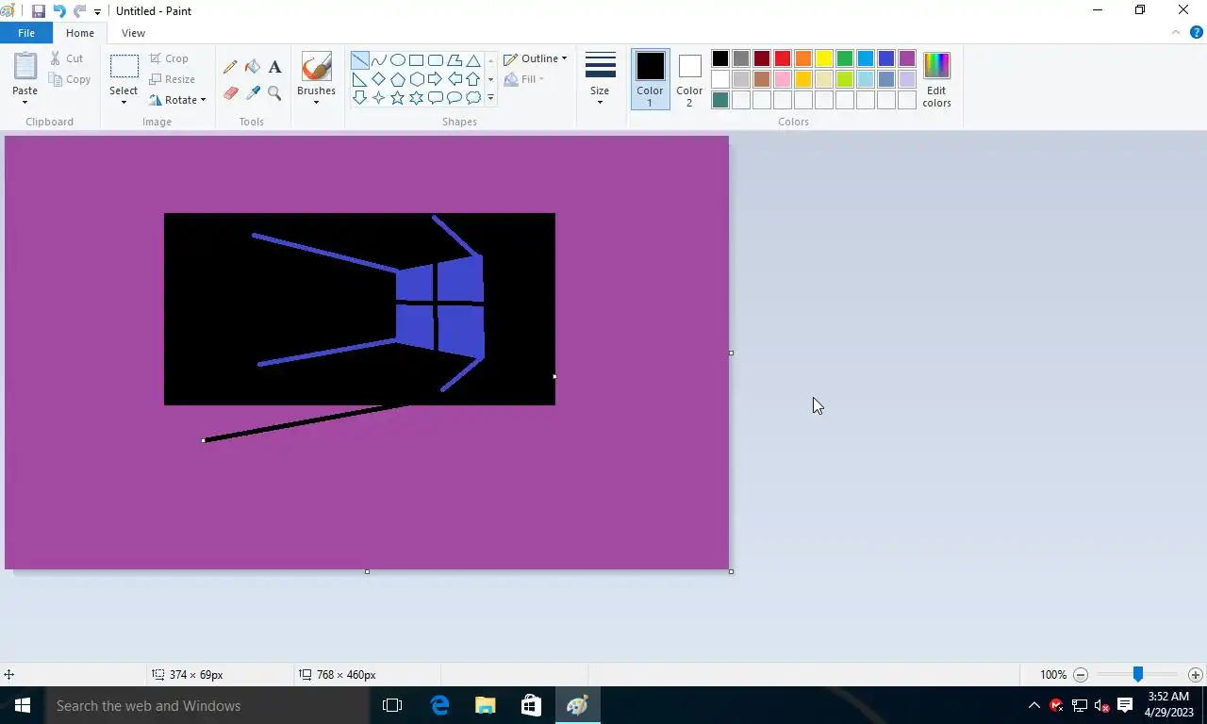
Task: Expand the Brushes dropdown arrow
Action: pos(316,102)
